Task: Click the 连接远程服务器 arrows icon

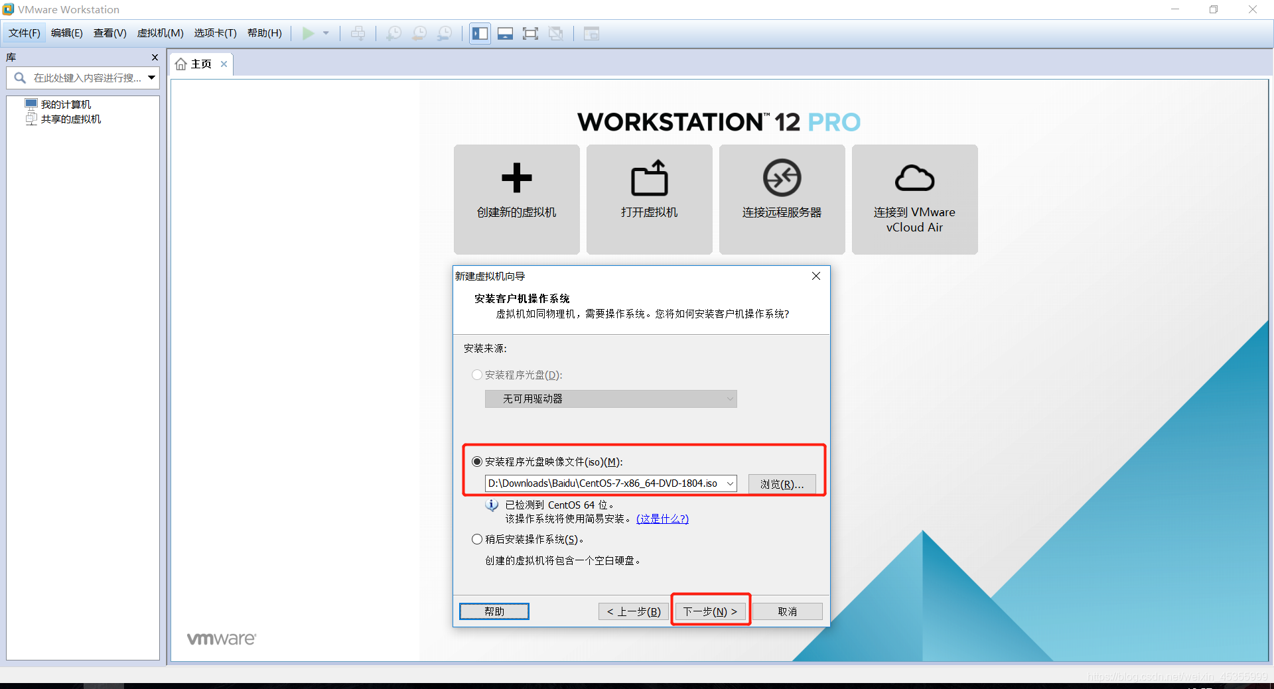Action: click(782, 178)
